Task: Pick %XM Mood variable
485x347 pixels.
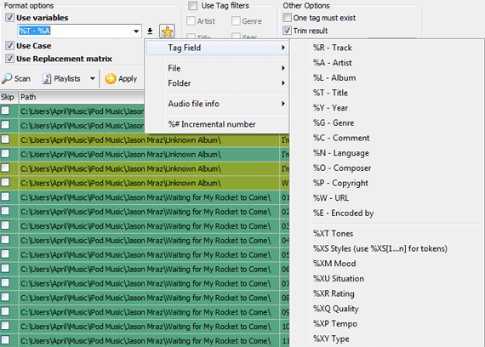Action: [x=334, y=264]
